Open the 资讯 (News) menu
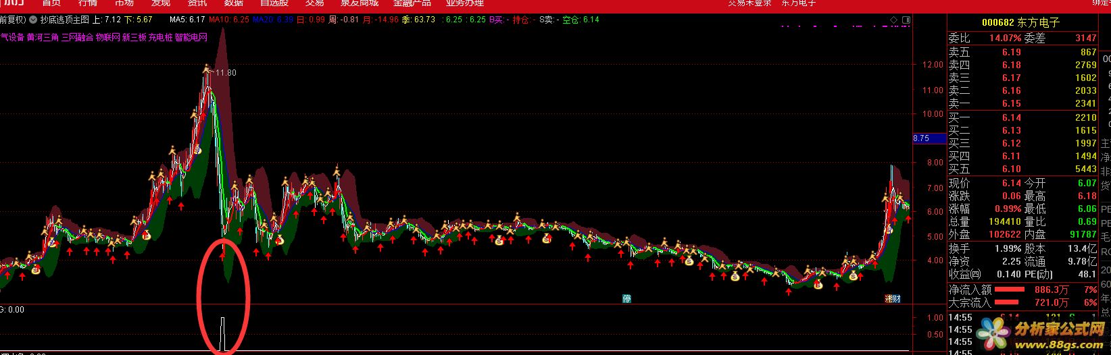 pos(197,3)
